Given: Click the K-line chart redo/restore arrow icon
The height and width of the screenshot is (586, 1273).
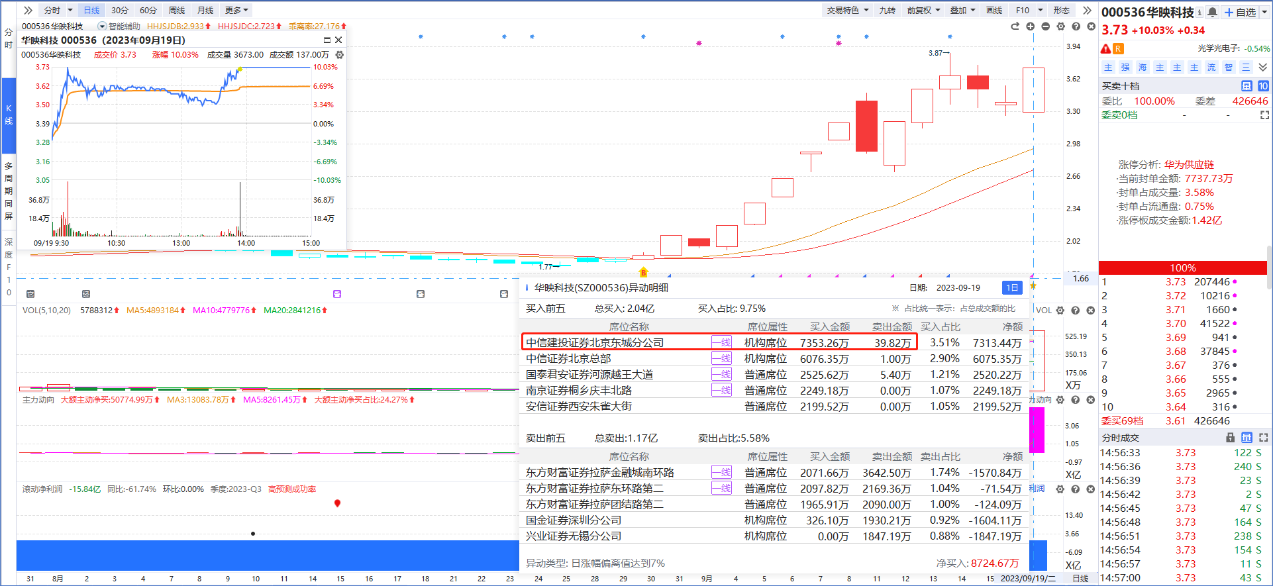Looking at the screenshot, I should click(1015, 26).
